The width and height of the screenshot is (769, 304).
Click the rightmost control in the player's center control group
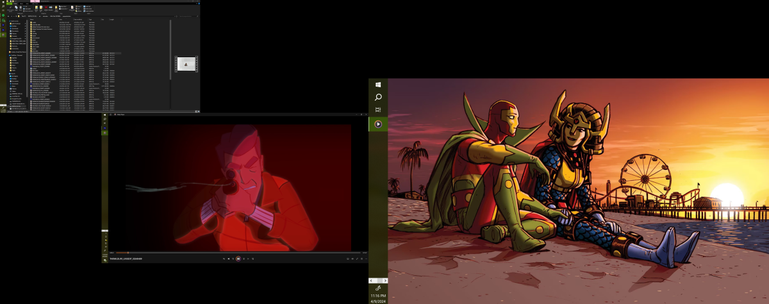coord(253,258)
